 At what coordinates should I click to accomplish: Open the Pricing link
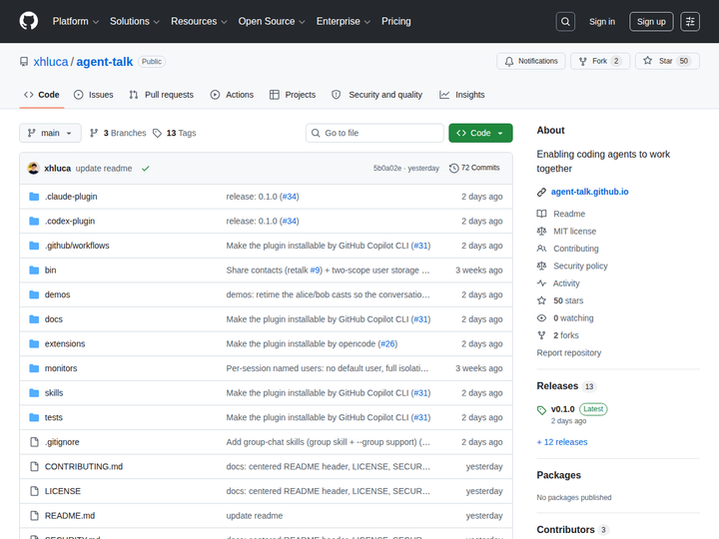[x=396, y=22]
